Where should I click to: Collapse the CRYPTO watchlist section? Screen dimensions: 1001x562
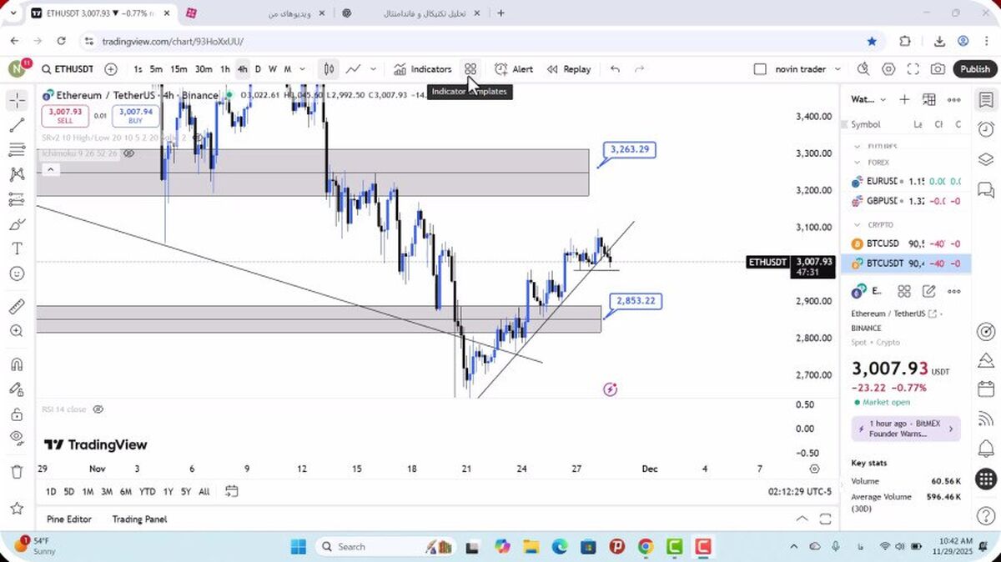coord(858,224)
